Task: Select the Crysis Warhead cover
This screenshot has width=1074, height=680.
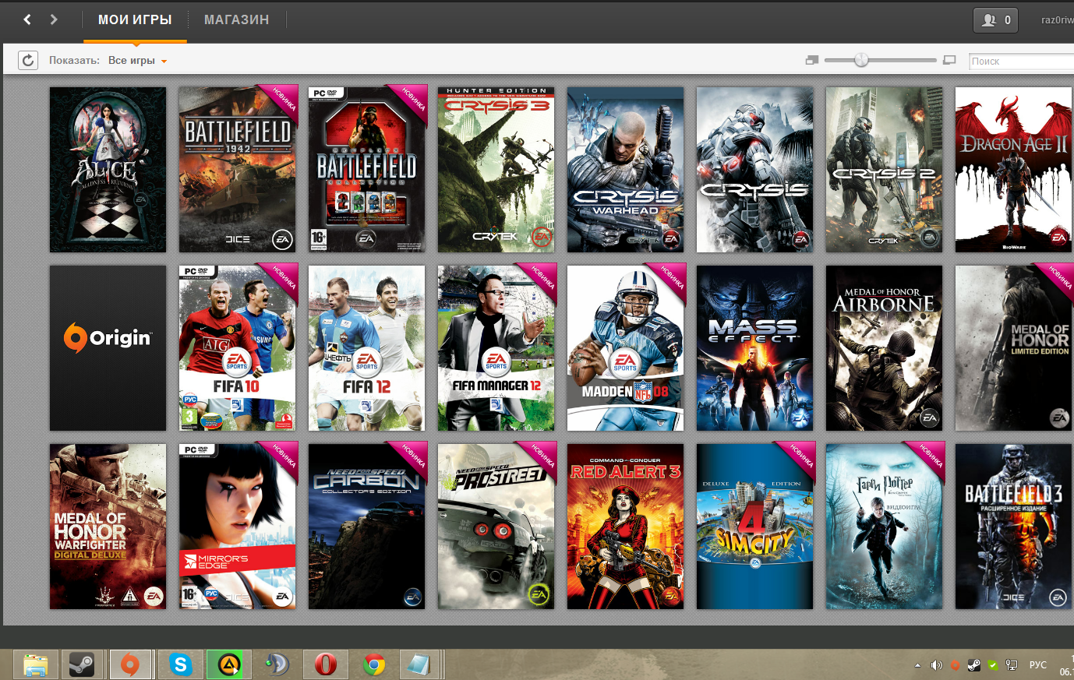Action: point(625,169)
